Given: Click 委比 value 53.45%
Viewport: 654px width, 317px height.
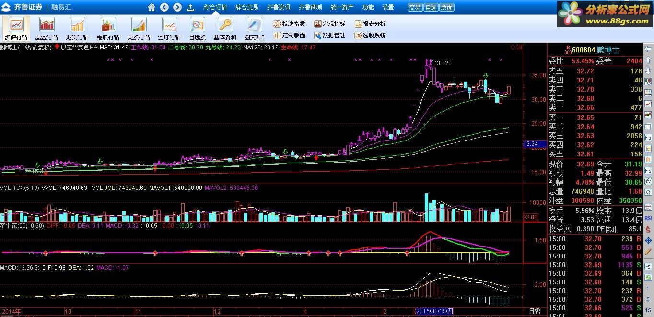Looking at the screenshot, I should (584, 61).
